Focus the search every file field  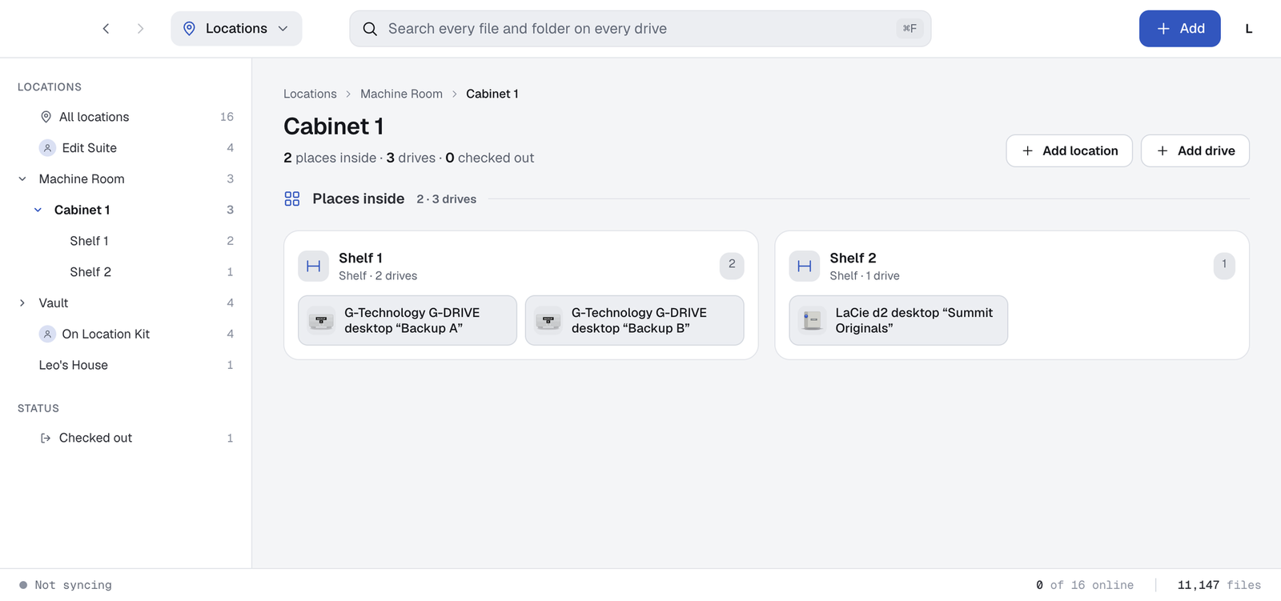[640, 29]
